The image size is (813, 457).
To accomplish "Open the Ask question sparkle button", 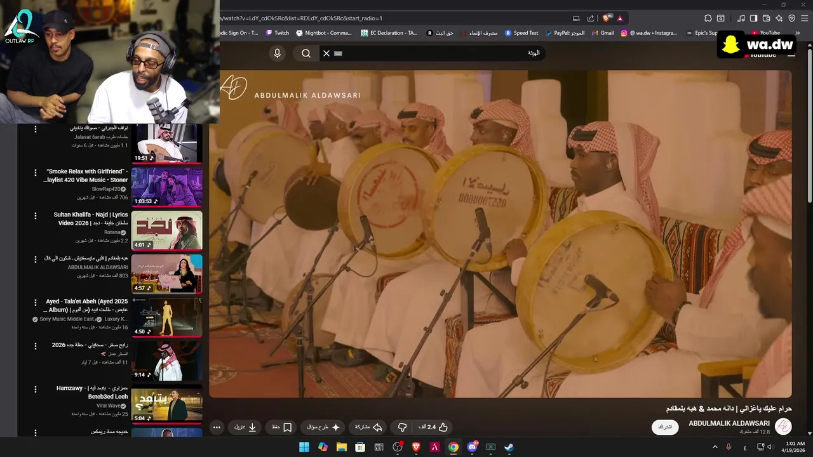I will coord(324,427).
